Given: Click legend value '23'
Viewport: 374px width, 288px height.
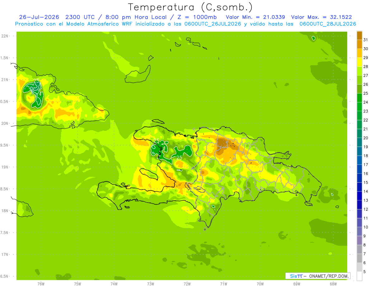Looking at the screenshot, I should click(x=366, y=111).
